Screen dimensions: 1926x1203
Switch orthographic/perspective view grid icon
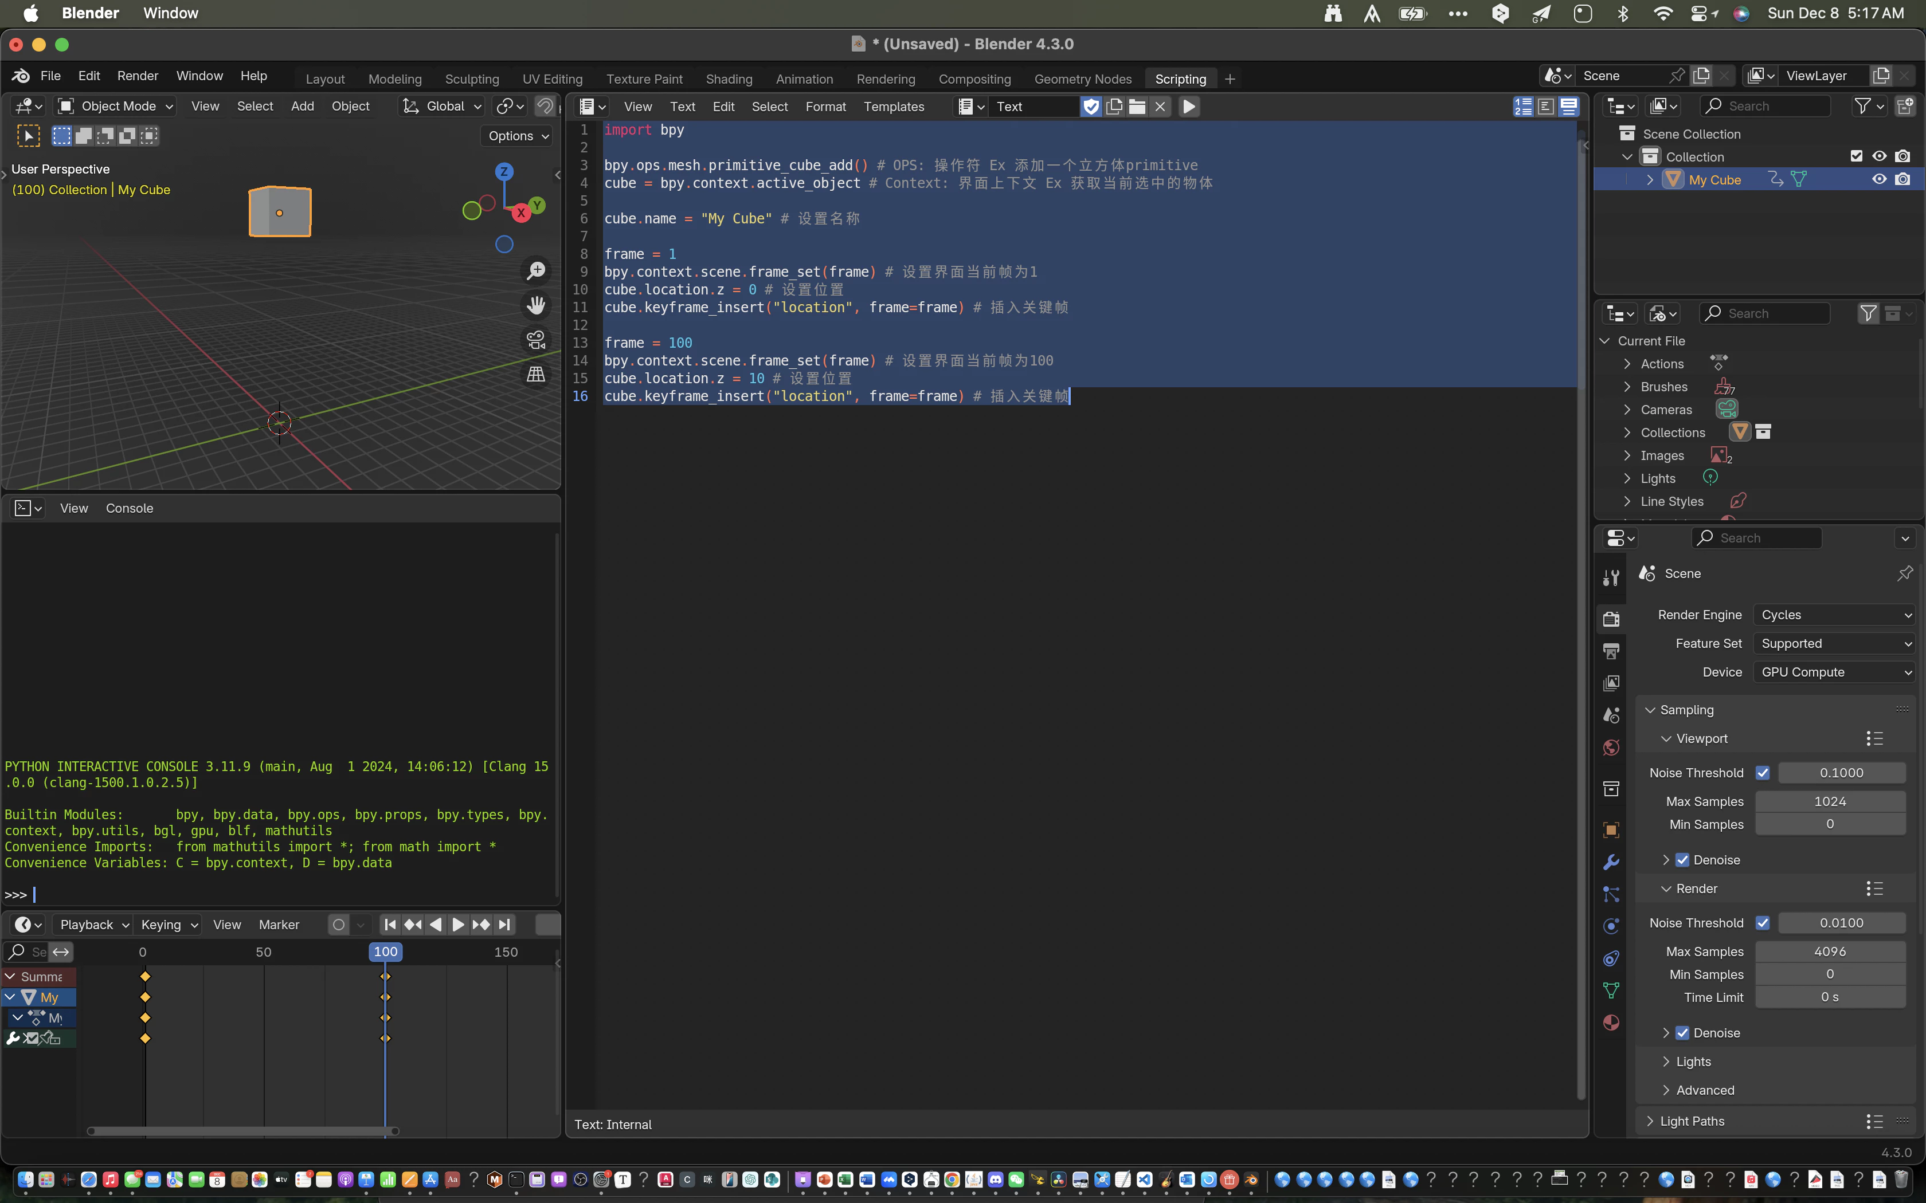coord(537,374)
